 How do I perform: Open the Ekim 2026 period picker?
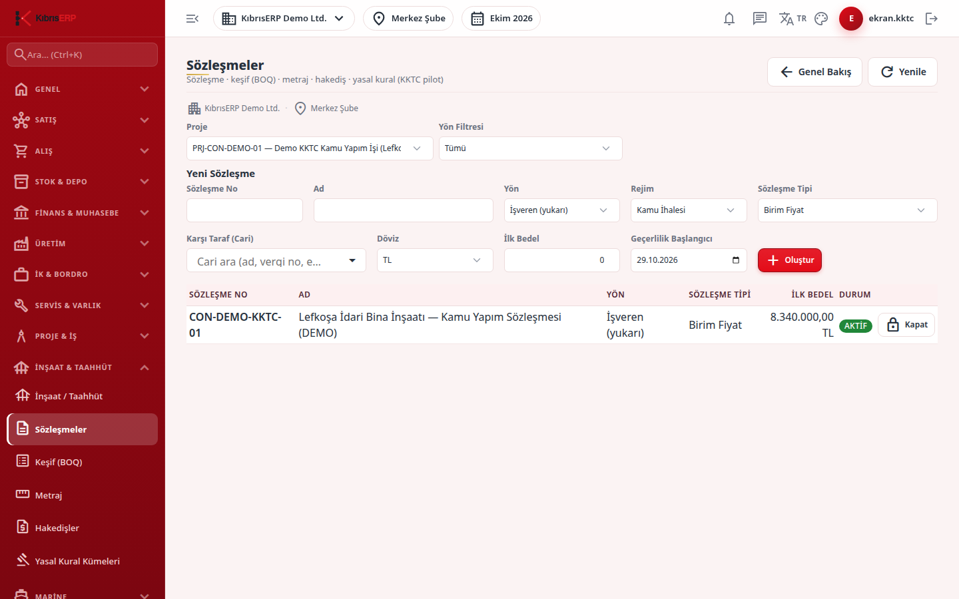[x=501, y=19]
